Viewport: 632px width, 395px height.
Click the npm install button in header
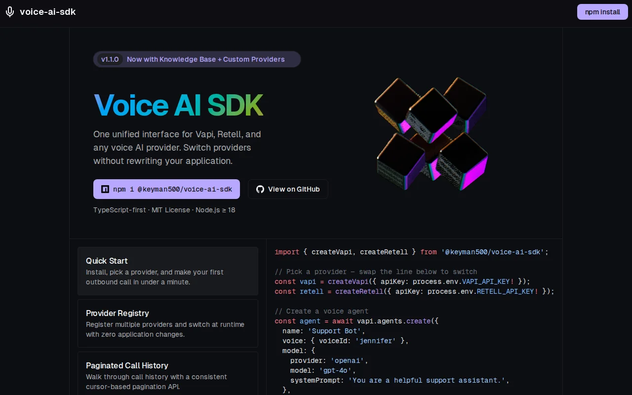click(602, 12)
